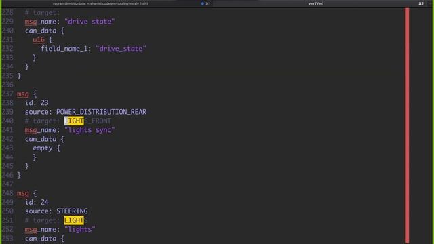Click can_data in line 253
This screenshot has height=244, width=434.
41,239
